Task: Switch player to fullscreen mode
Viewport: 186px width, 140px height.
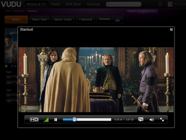Action: (162, 119)
